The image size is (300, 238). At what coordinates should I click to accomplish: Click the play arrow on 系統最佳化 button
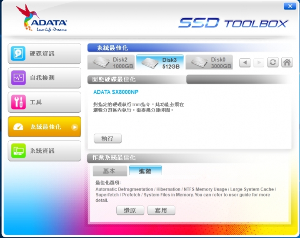coord(75,127)
